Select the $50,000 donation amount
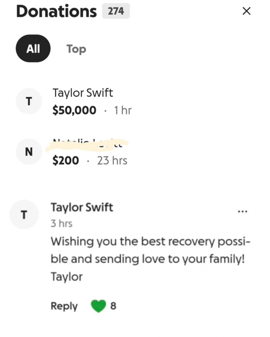Image resolution: width=270 pixels, height=337 pixels. [74, 110]
